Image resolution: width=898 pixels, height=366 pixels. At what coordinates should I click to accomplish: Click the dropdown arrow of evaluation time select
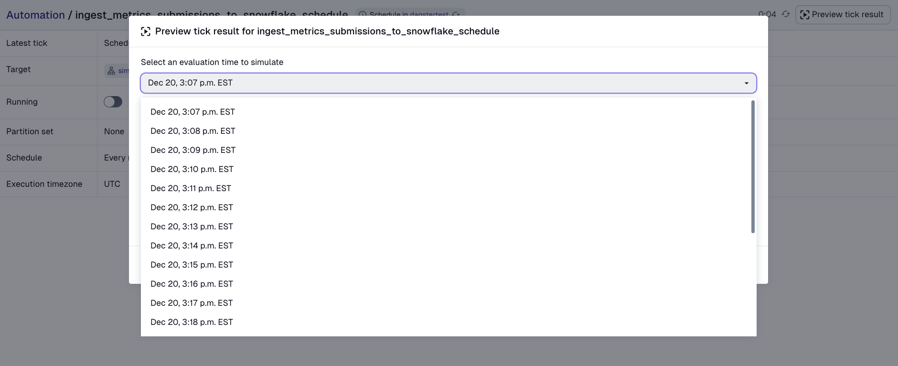[746, 83]
